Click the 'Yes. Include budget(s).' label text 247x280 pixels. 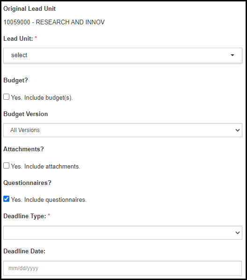point(42,98)
